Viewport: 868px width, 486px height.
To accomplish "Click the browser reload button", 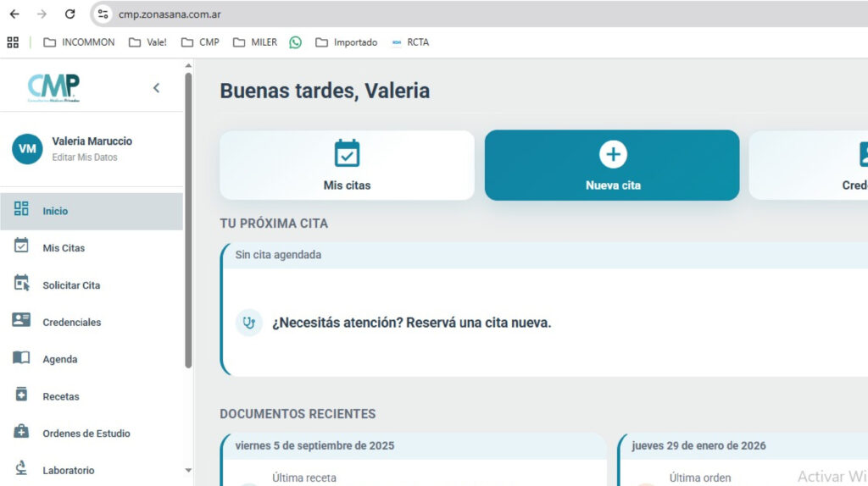I will [70, 14].
